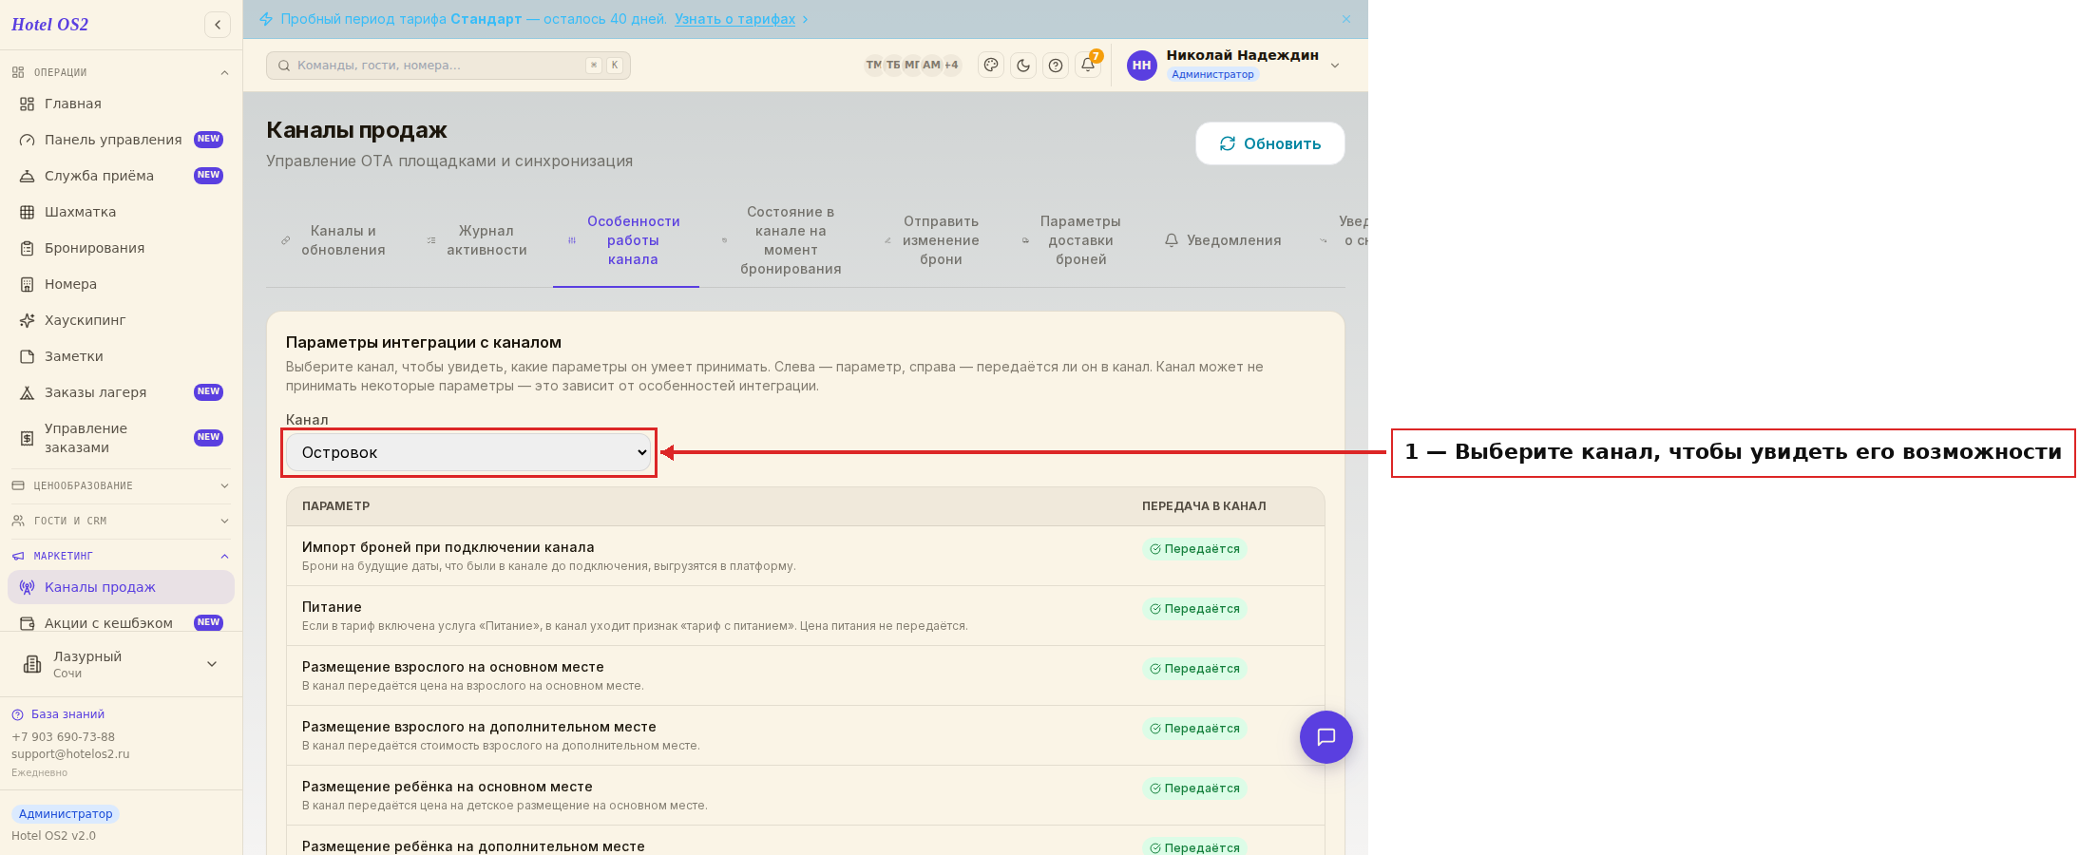
Task: Click the Обновить button
Action: click(x=1270, y=143)
